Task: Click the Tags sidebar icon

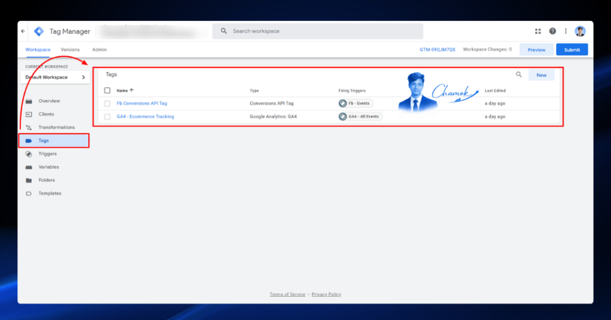Action: [29, 141]
